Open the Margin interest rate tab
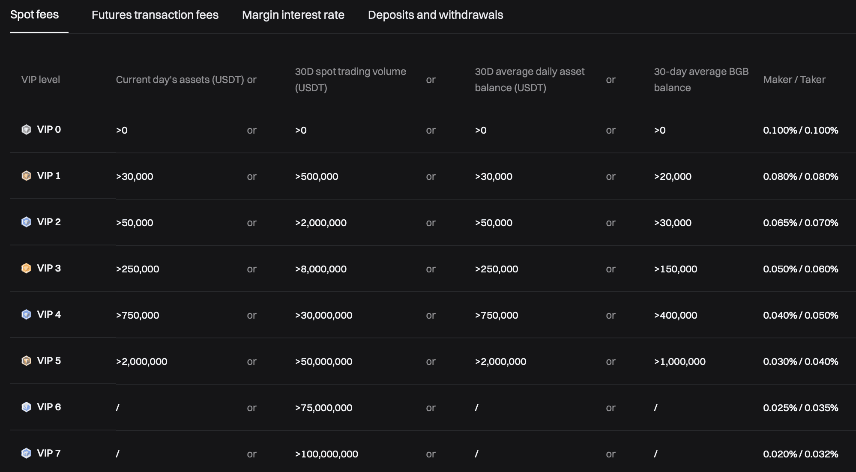The height and width of the screenshot is (472, 856). pyautogui.click(x=293, y=15)
